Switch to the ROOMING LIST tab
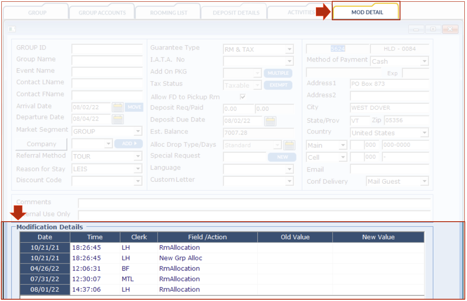467x301 pixels. pyautogui.click(x=167, y=13)
